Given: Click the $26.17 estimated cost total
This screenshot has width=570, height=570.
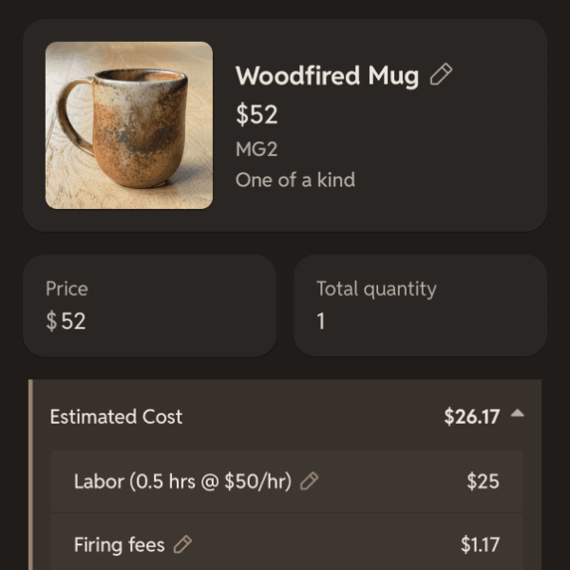Looking at the screenshot, I should 472,417.
